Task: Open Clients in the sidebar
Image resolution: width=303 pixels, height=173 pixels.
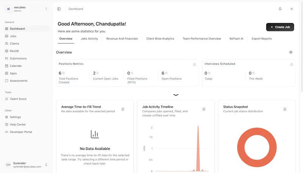Action: coord(27,44)
